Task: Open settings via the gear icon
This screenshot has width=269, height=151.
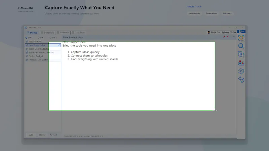Action: [241, 71]
